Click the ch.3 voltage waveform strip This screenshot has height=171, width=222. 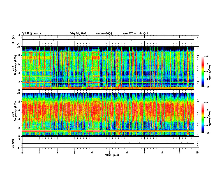pos(110,143)
